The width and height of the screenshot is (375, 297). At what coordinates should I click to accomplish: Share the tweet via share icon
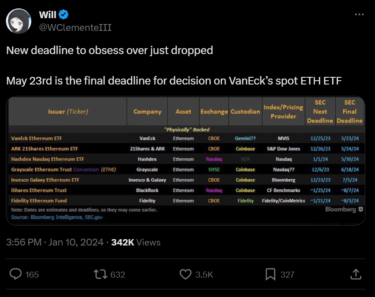[x=356, y=274]
